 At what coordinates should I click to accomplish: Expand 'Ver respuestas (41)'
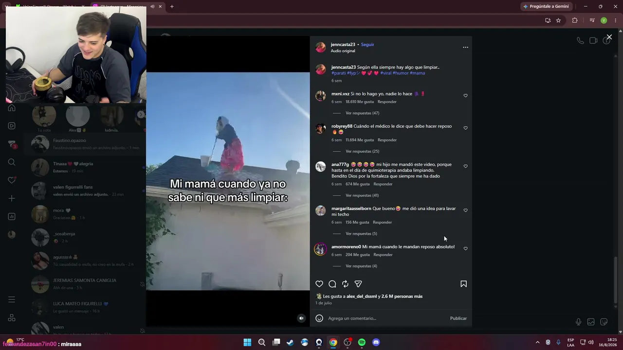[x=362, y=195]
